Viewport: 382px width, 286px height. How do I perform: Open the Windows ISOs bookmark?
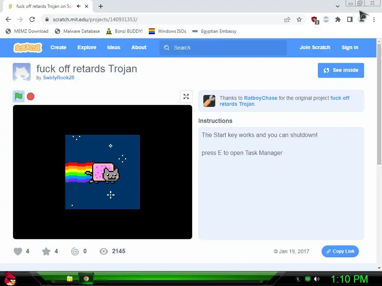point(167,31)
